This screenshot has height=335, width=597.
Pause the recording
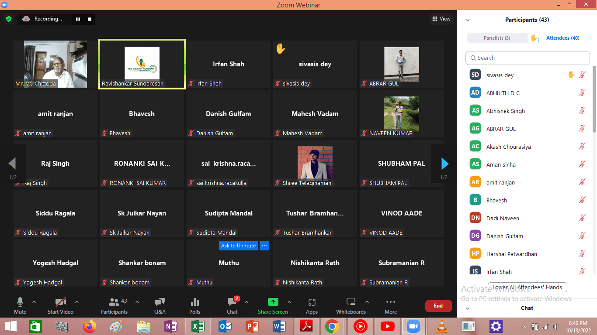[78, 19]
